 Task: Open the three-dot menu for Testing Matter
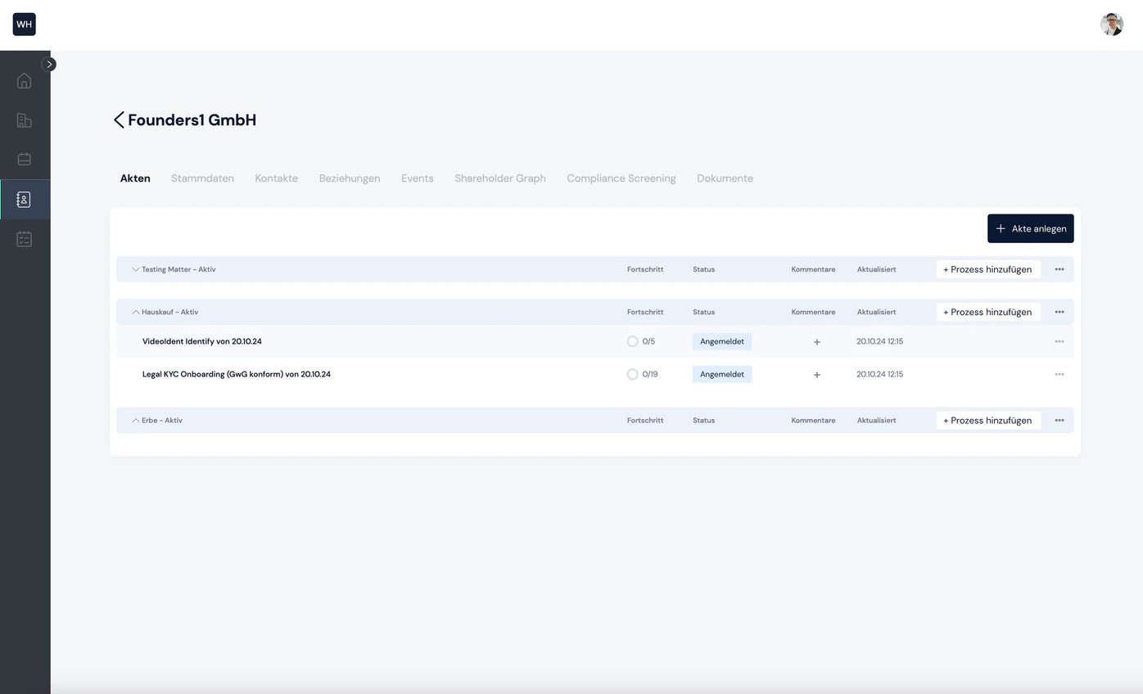point(1059,269)
